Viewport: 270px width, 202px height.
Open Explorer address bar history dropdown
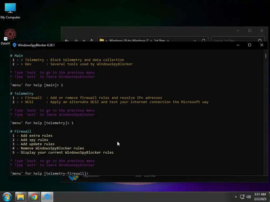(195, 41)
